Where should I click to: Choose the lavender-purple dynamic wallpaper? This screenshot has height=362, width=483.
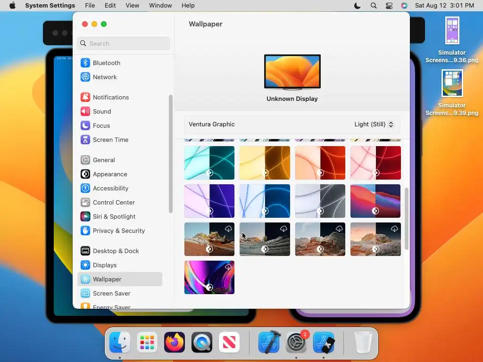coord(209,201)
